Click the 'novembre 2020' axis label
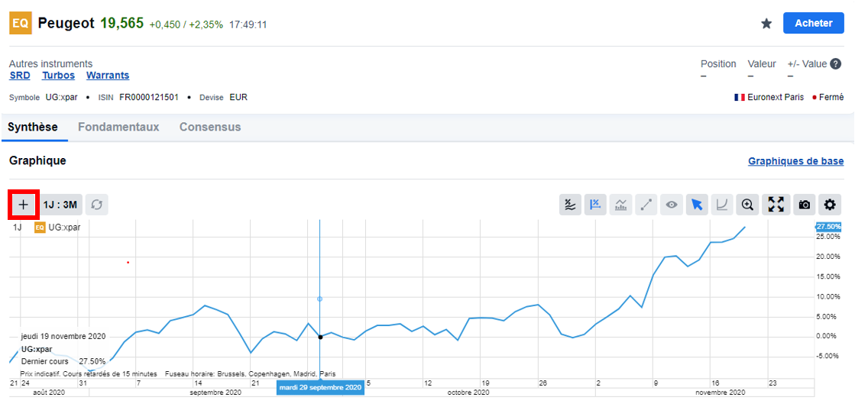The height and width of the screenshot is (420, 868). 721,393
